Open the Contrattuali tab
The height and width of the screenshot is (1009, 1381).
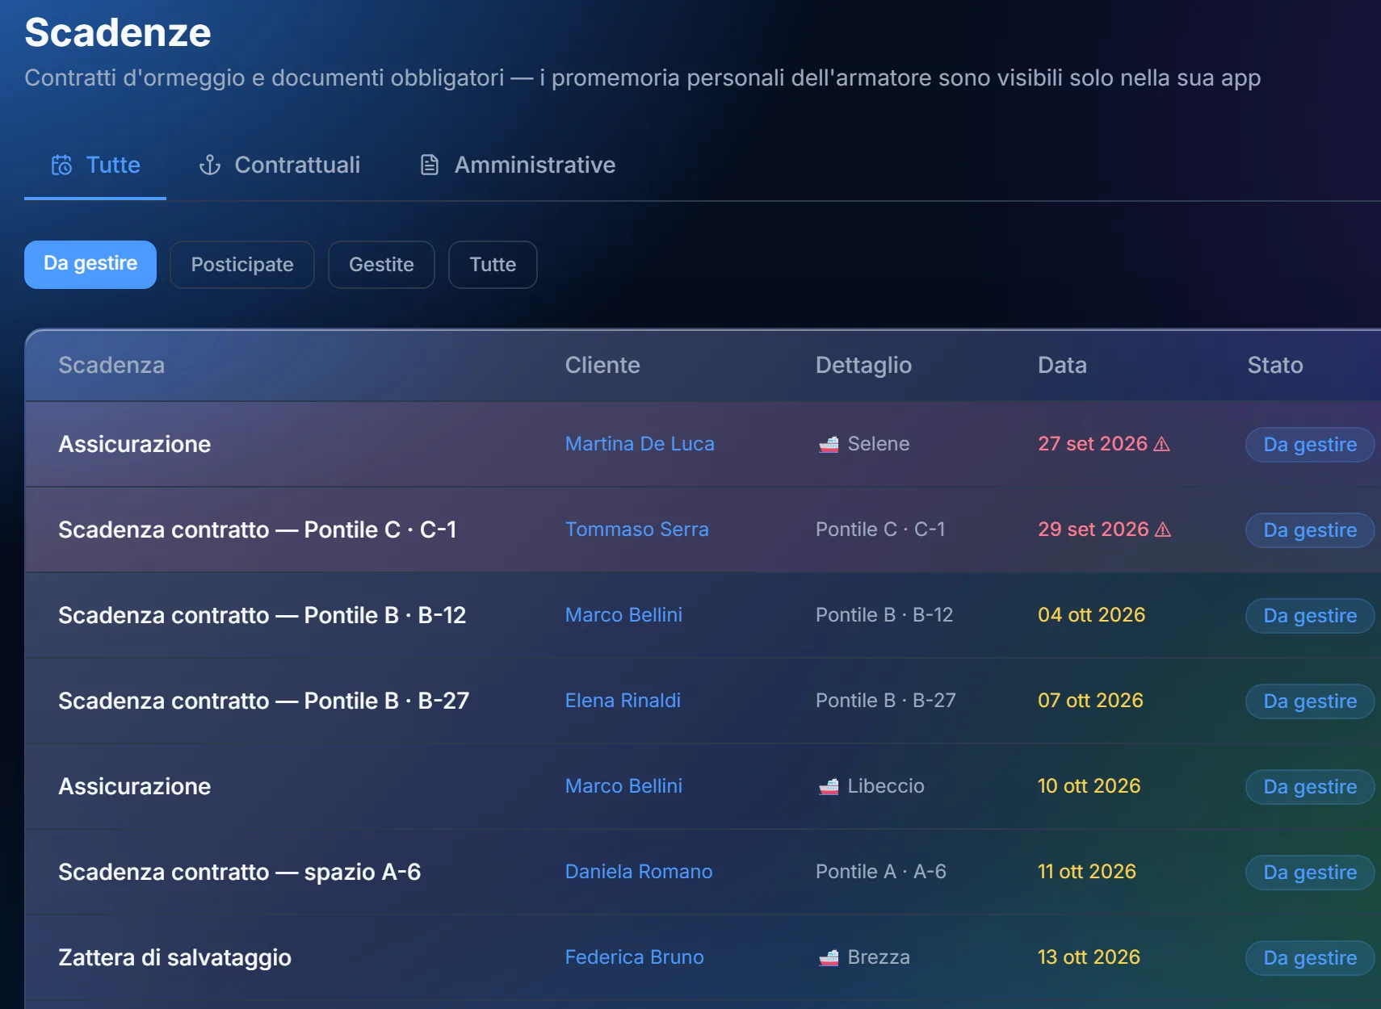coord(279,165)
